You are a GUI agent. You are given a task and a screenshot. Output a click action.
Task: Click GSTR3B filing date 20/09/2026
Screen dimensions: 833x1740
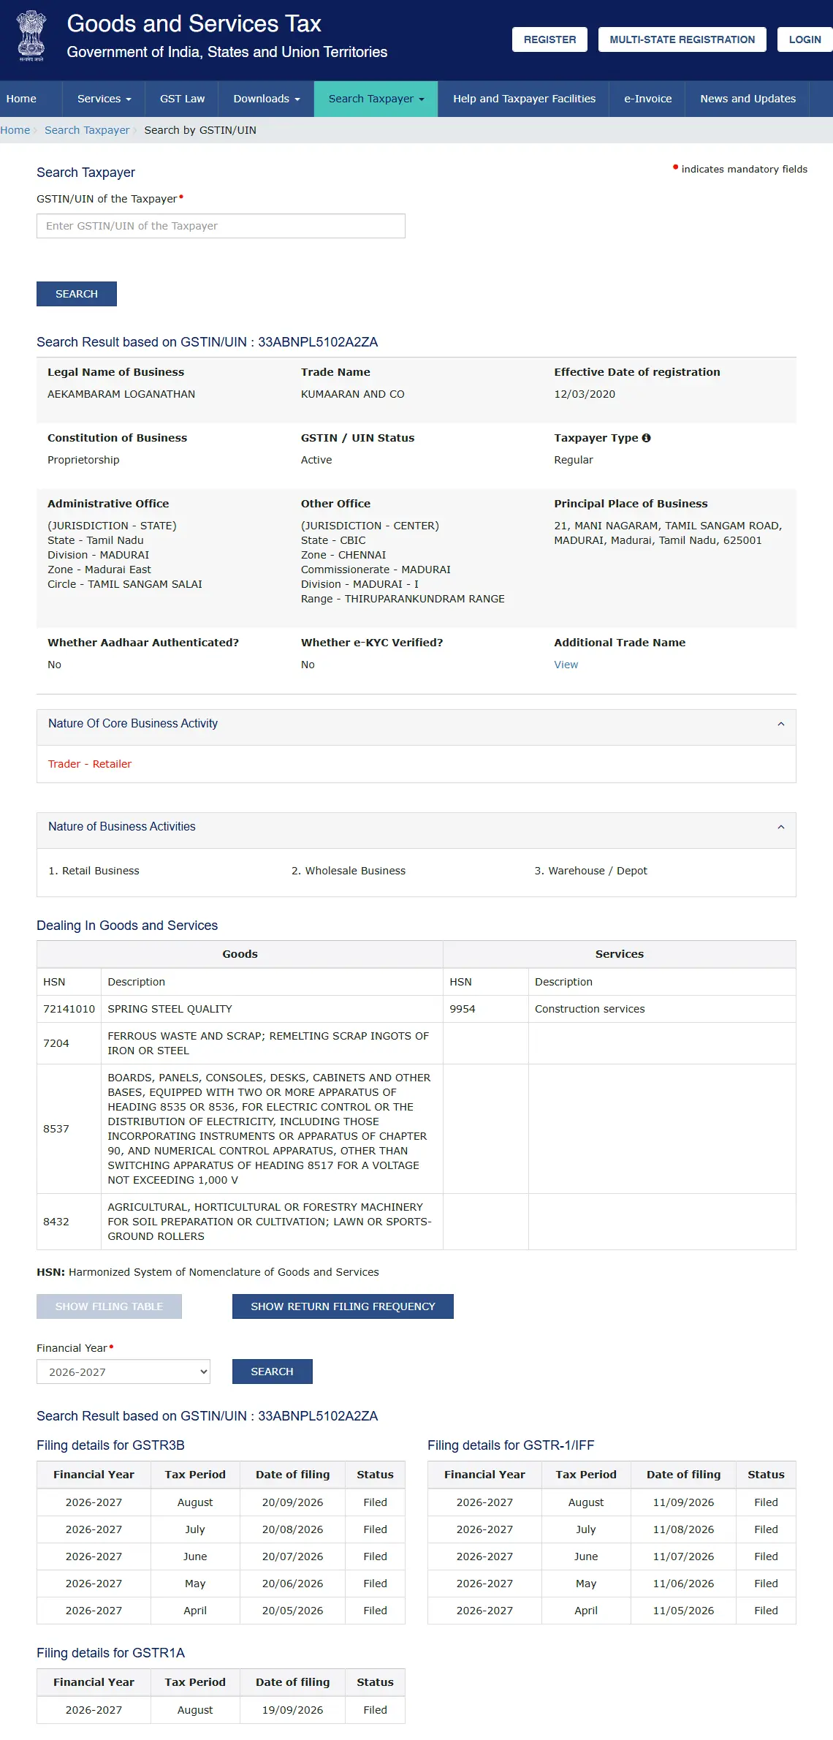tap(292, 1502)
